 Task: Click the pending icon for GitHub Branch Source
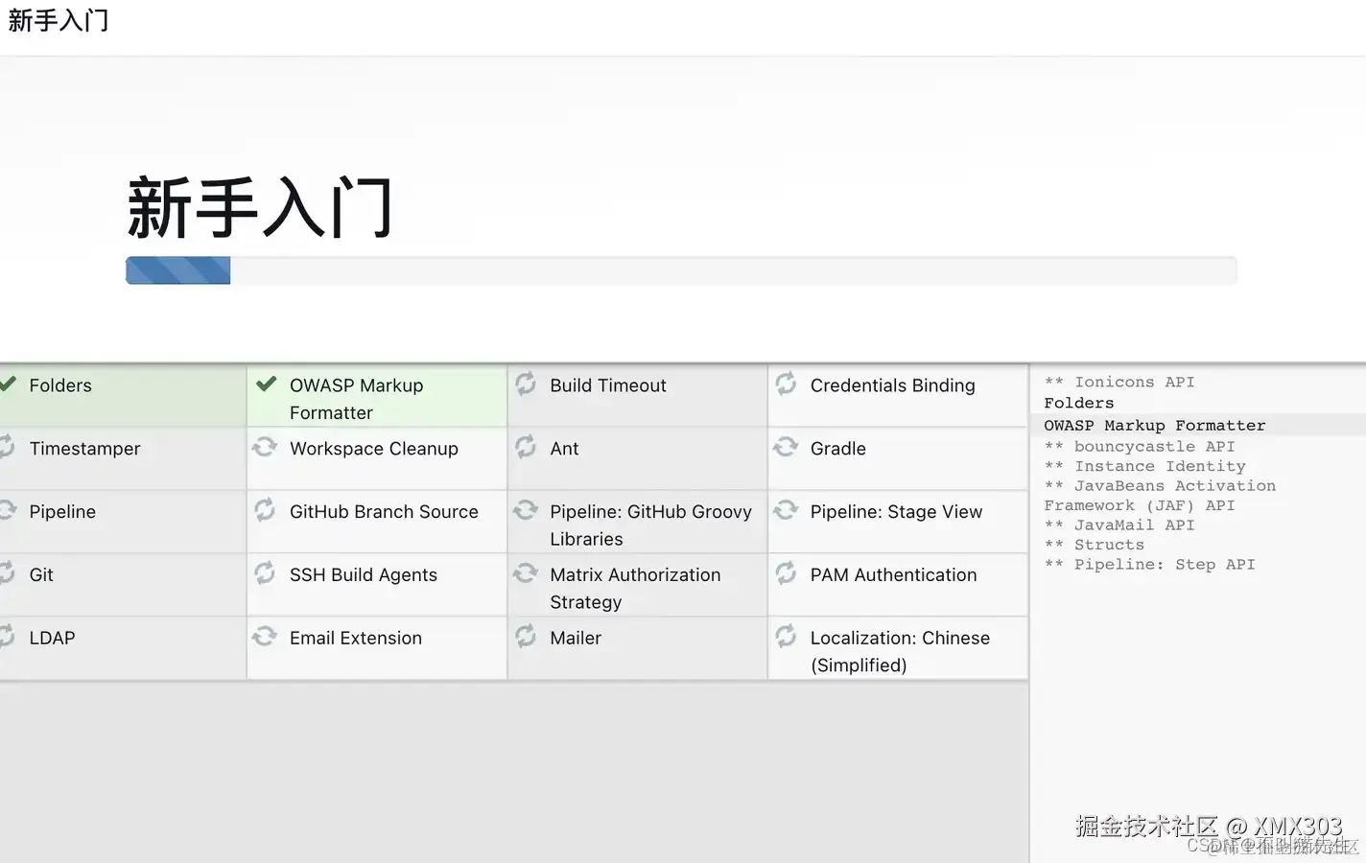(x=265, y=510)
